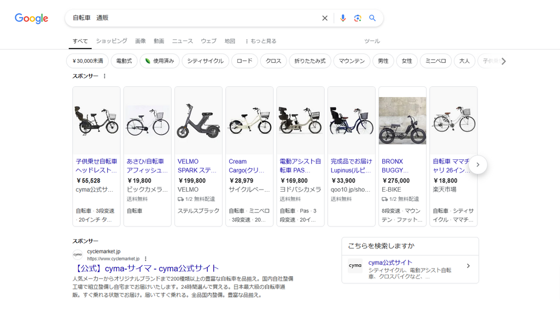Submit search with the magnifier icon
The image size is (560, 309).
coord(372,18)
